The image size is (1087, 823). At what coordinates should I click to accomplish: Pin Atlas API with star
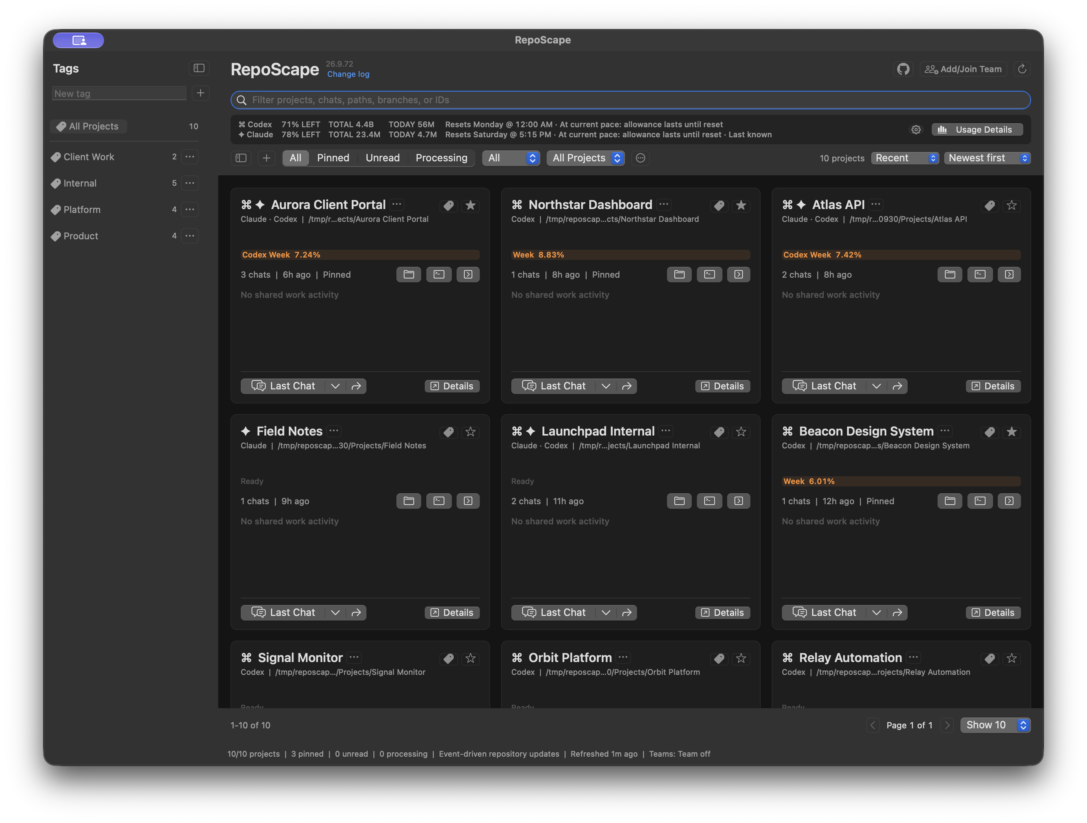point(1012,206)
